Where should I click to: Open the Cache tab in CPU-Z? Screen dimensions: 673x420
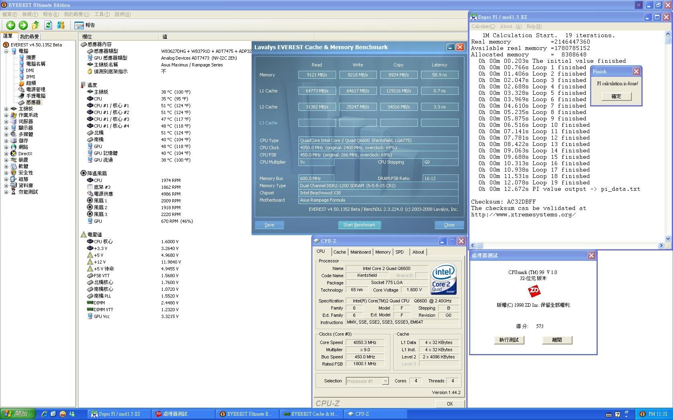(339, 252)
